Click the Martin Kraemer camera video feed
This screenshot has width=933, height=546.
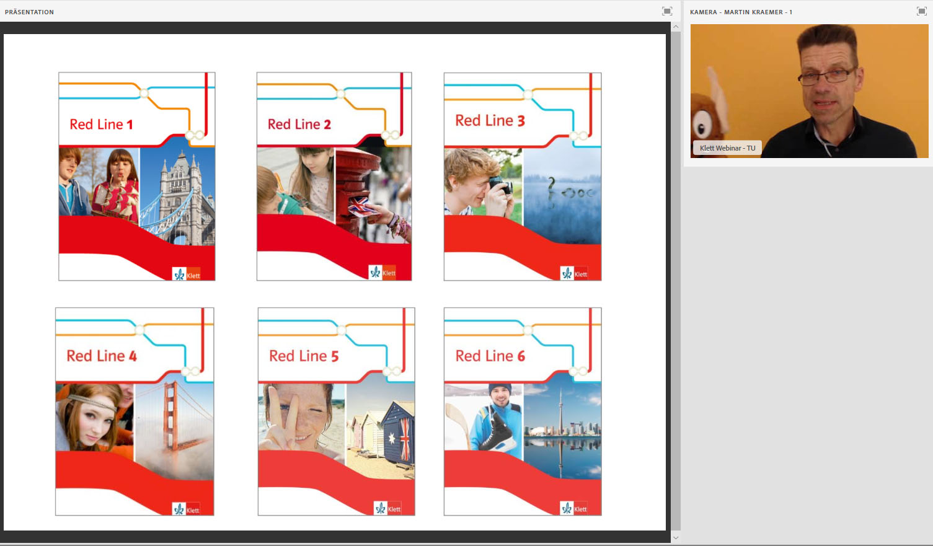(810, 91)
